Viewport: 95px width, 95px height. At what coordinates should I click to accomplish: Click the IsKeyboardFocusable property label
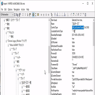click(x=57, y=46)
